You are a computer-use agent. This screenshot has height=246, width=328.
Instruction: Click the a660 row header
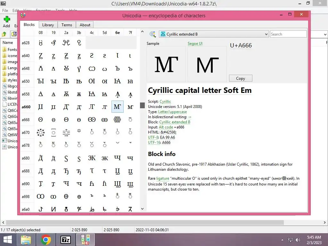coord(26,107)
